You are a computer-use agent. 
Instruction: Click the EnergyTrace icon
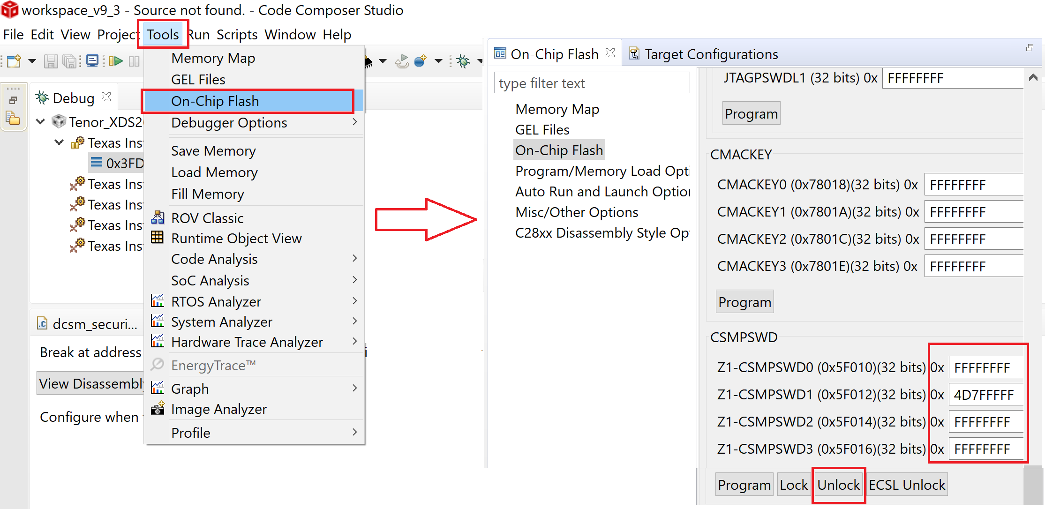click(158, 364)
